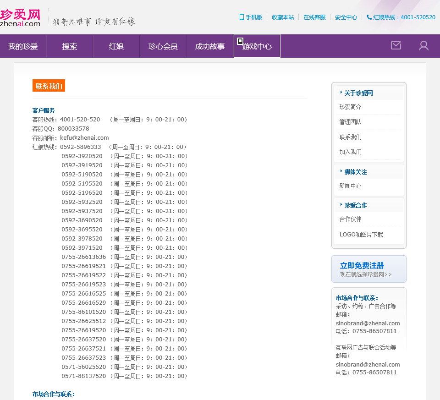Click the telephone icon beside 红娘热线
Image resolution: width=440 pixels, height=400 pixels.
369,17
